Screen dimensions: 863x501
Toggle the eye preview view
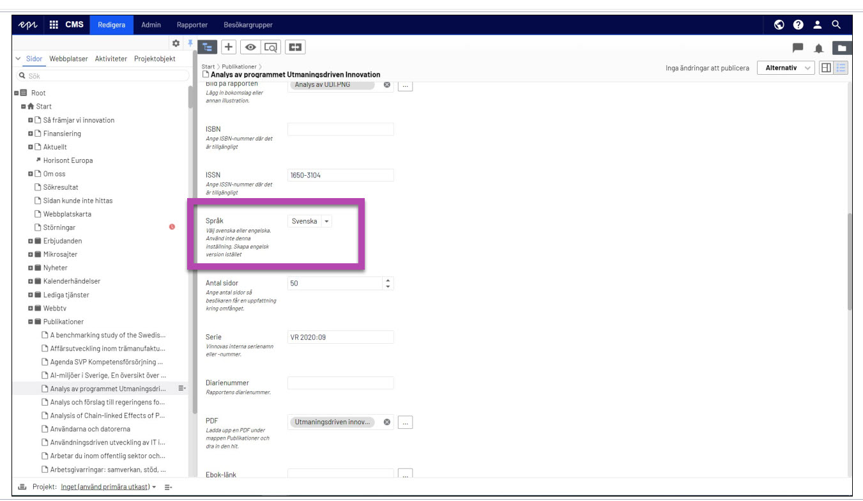[x=250, y=47]
